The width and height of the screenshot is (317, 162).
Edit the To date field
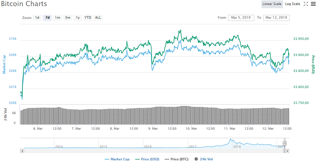[x=276, y=17]
